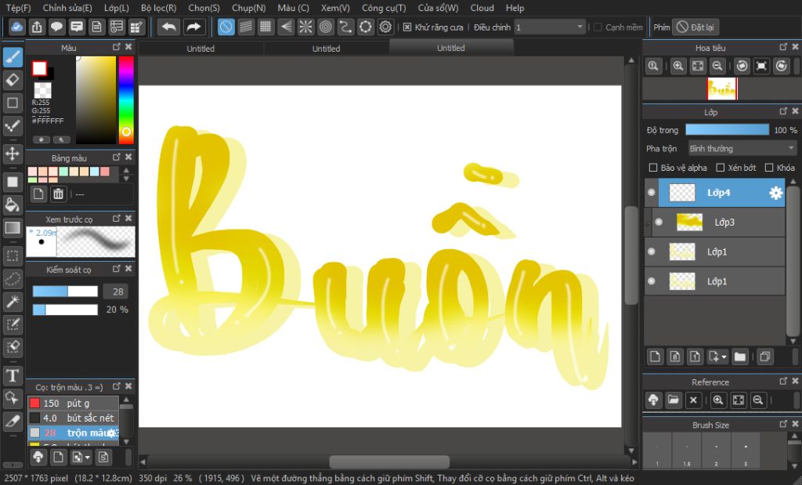Choose the Bucket fill tool

(x=13, y=205)
